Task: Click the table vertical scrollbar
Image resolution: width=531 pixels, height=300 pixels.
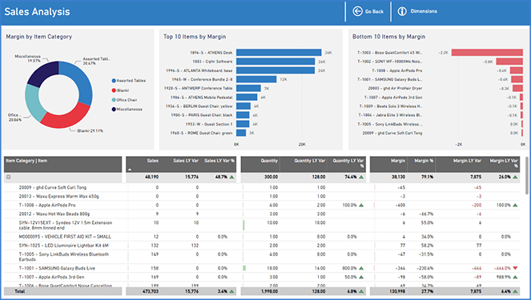Action: (x=527, y=176)
